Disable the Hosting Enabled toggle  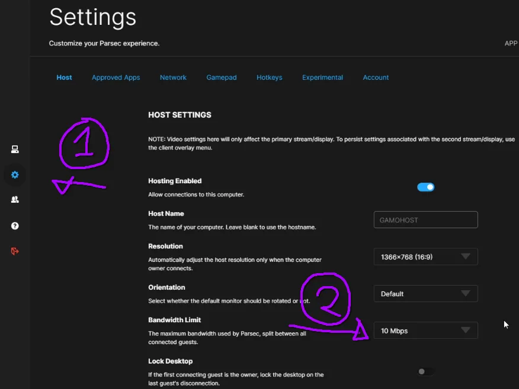(x=425, y=187)
